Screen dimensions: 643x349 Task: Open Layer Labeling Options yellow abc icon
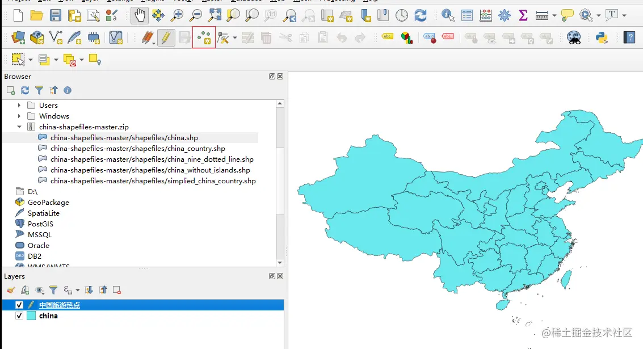[387, 36]
